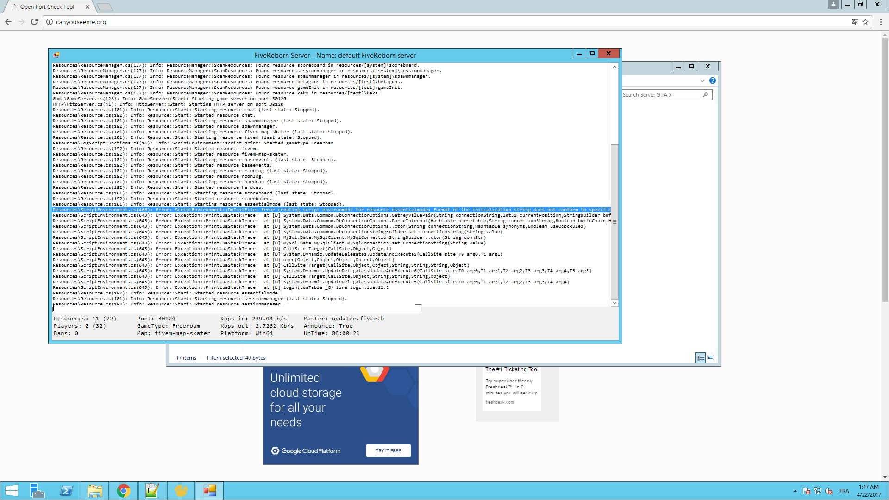Maximize the FiveReborn Server window

pyautogui.click(x=592, y=54)
